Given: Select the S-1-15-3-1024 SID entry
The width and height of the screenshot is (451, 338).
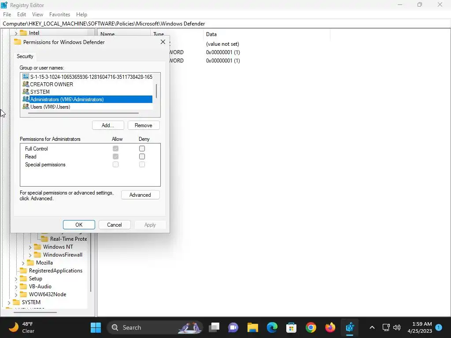Looking at the screenshot, I should point(88,77).
